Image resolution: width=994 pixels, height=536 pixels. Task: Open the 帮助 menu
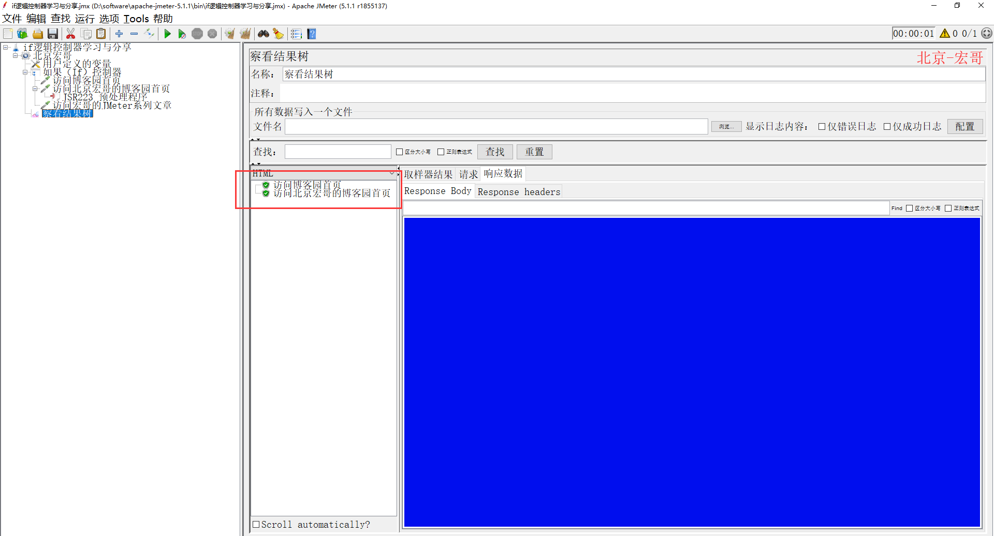pyautogui.click(x=163, y=19)
